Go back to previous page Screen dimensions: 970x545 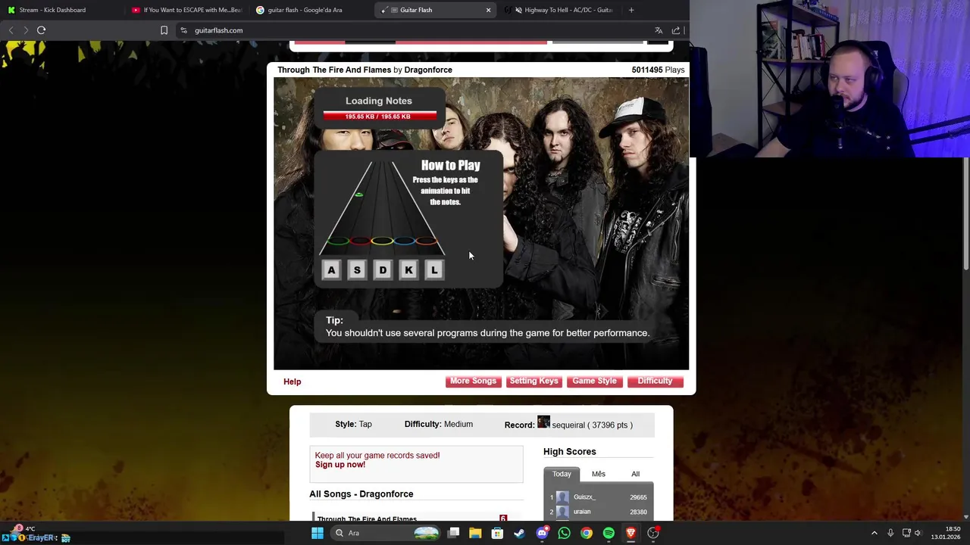coord(11,30)
